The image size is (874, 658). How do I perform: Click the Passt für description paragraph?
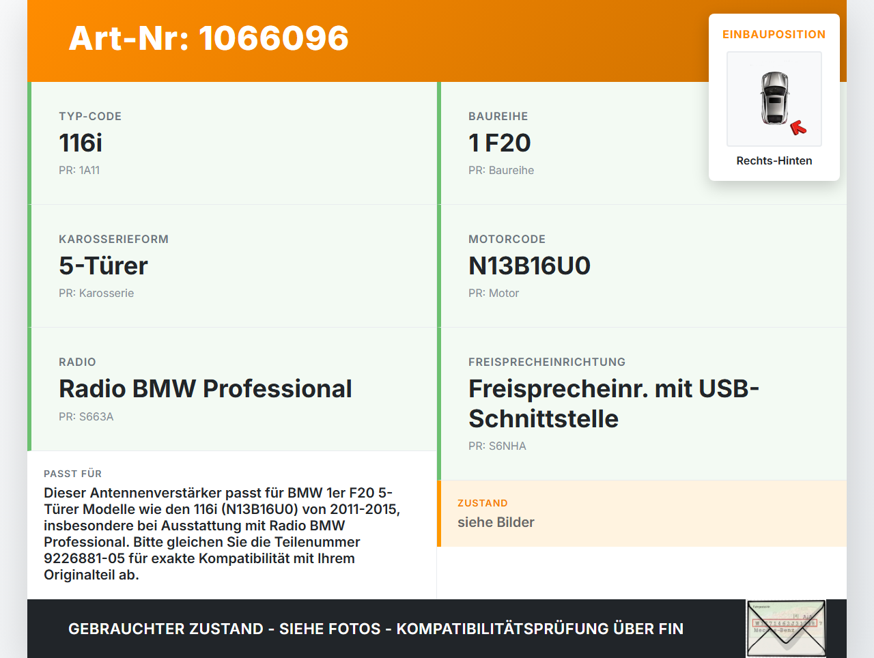tap(222, 534)
